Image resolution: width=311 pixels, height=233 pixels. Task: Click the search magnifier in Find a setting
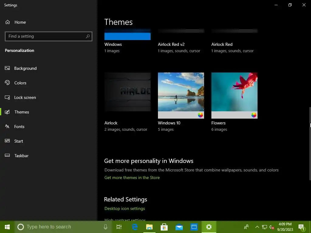(x=88, y=36)
